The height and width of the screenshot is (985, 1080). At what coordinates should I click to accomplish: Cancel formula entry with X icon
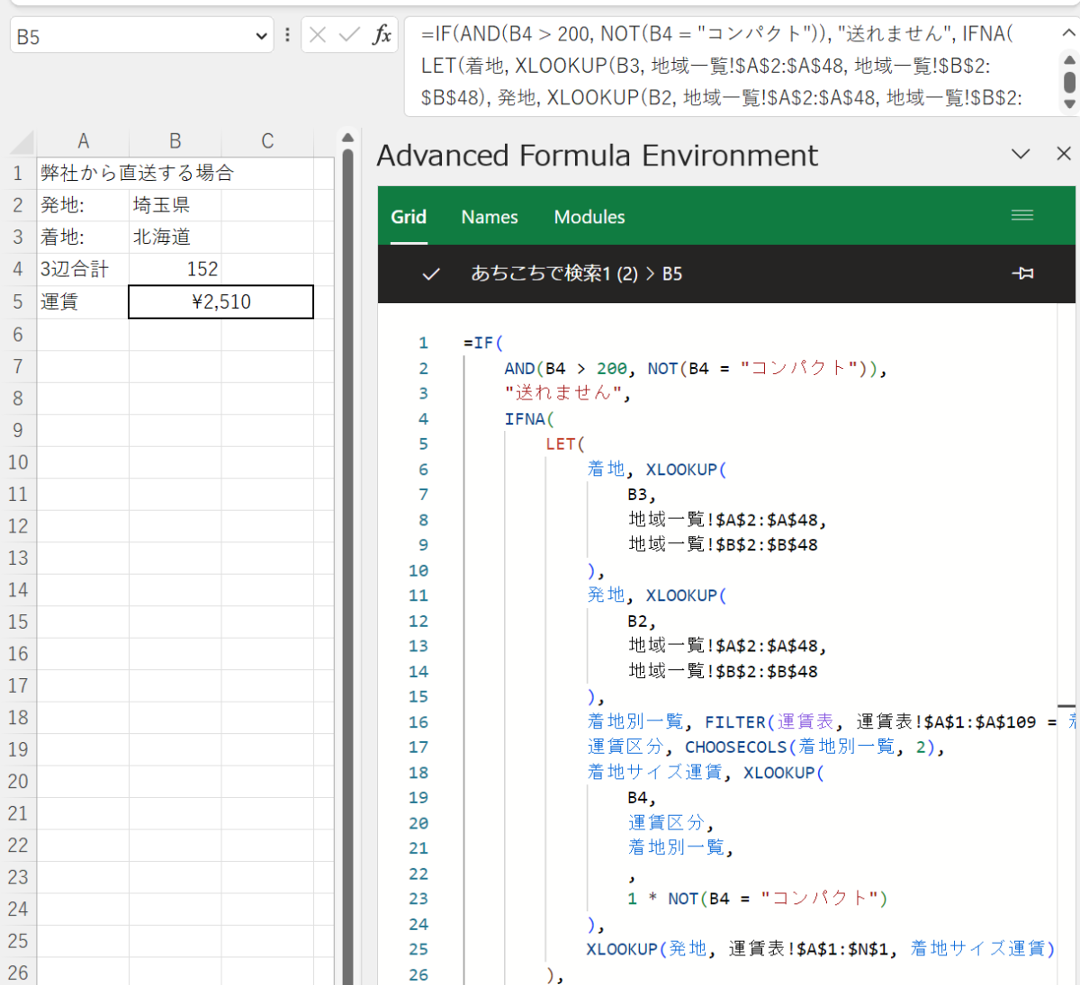pyautogui.click(x=318, y=35)
